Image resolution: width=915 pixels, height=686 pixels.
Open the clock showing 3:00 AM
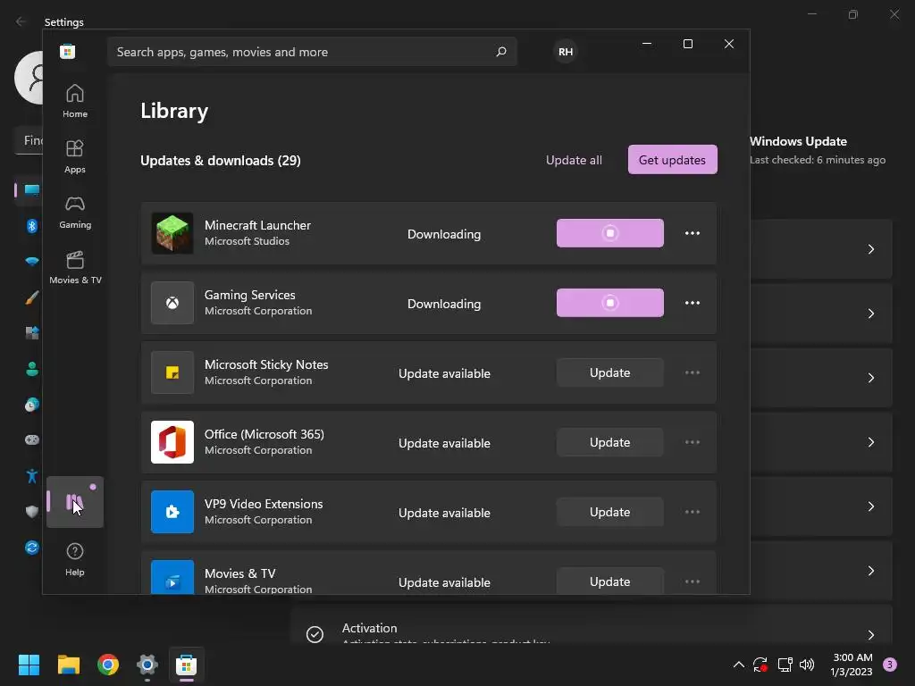[852, 665]
